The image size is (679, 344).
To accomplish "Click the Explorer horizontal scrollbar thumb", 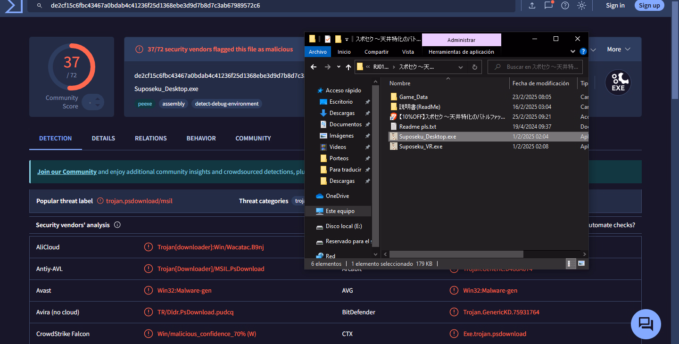I will [x=456, y=254].
